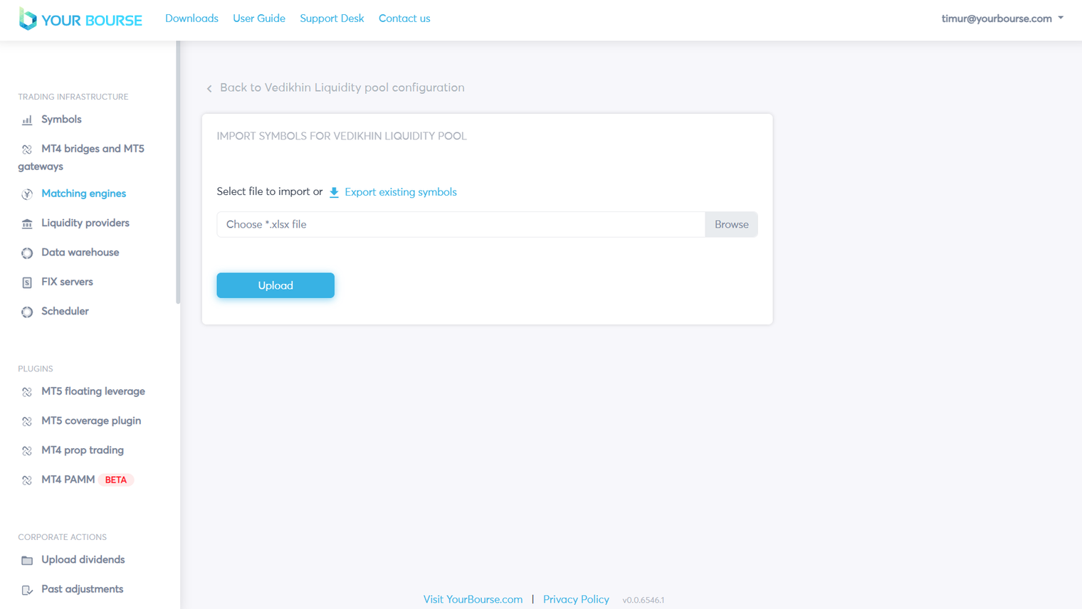Click the export download arrow icon

tap(334, 192)
